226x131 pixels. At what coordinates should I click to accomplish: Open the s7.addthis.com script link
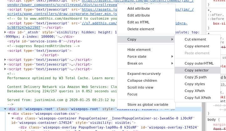click(99, 23)
